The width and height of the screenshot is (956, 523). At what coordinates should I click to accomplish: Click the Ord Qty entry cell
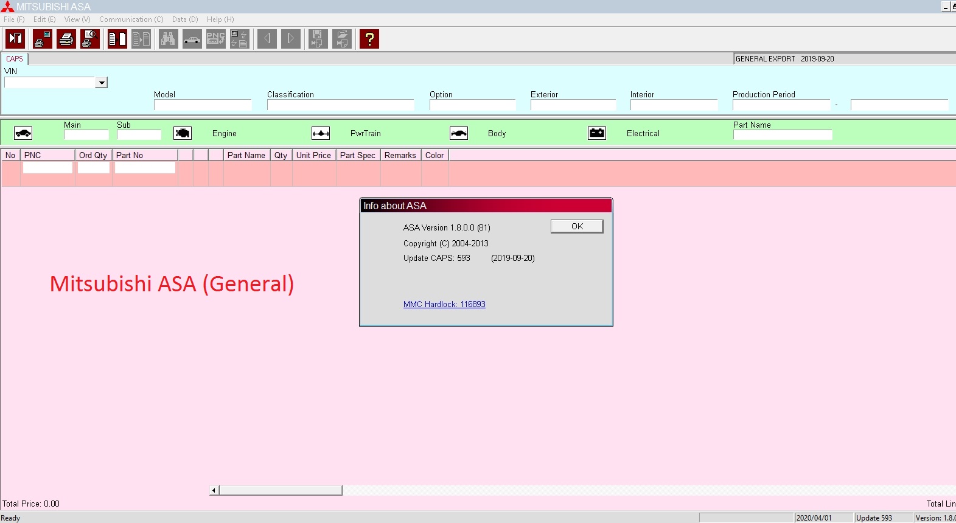coord(94,167)
